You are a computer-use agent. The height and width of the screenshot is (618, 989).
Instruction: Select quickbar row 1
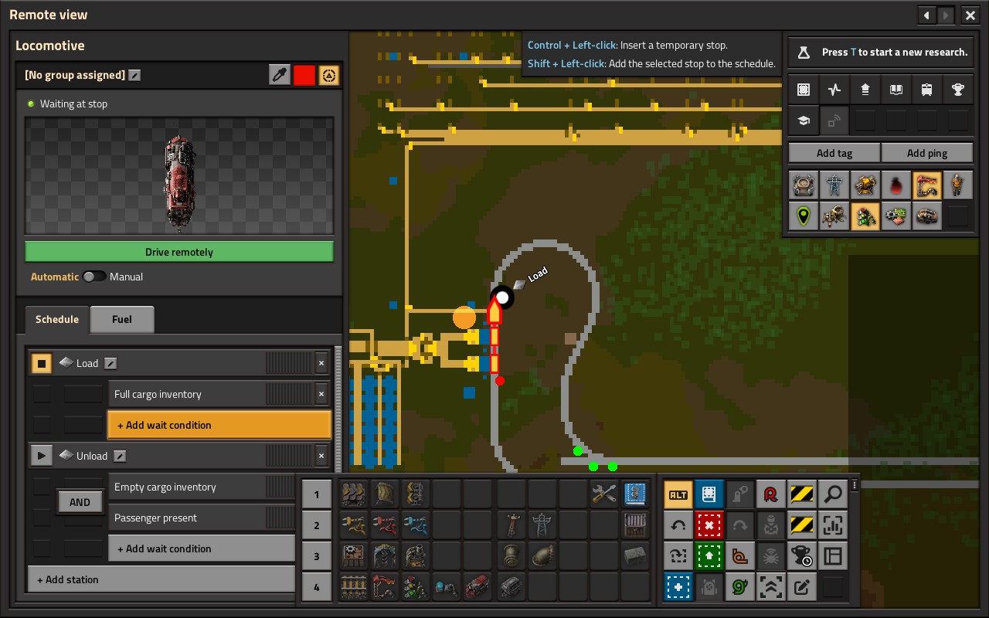coord(317,494)
